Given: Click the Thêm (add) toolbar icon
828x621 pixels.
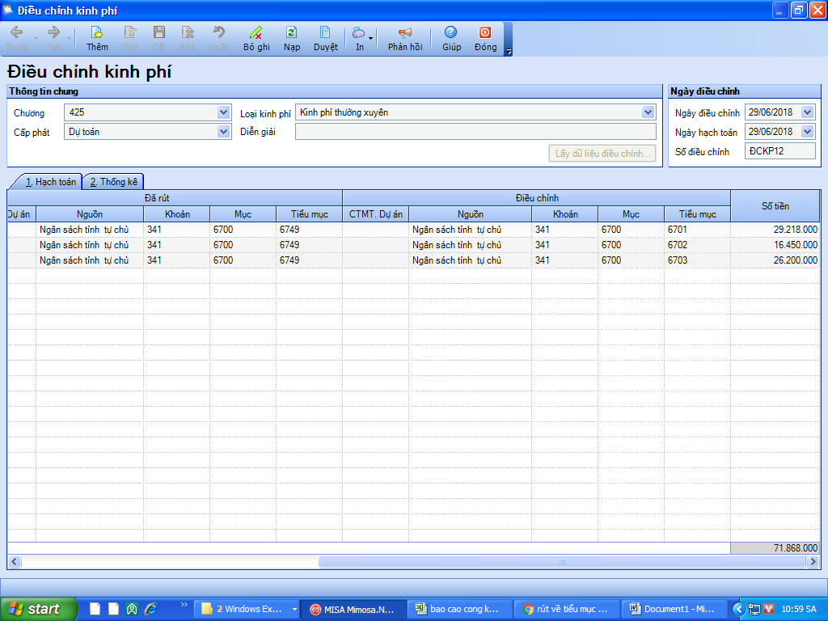Looking at the screenshot, I should 97,32.
